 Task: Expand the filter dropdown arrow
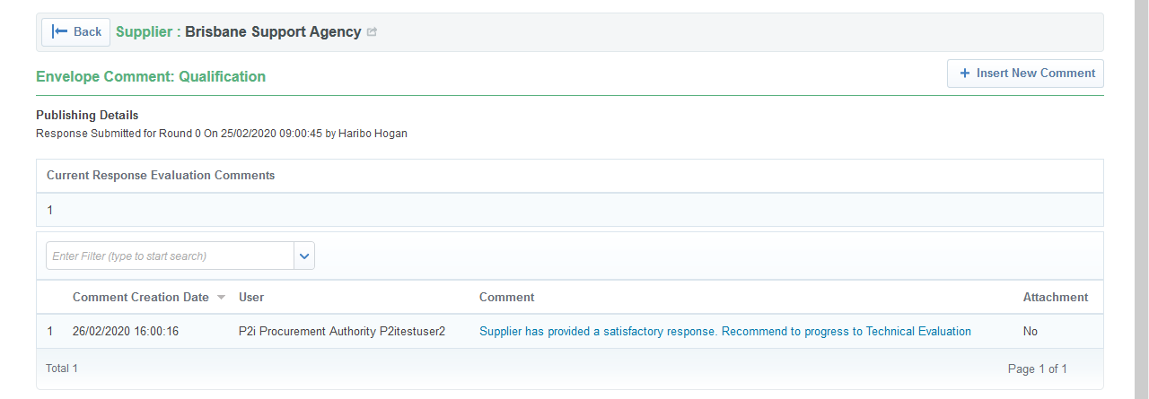304,256
